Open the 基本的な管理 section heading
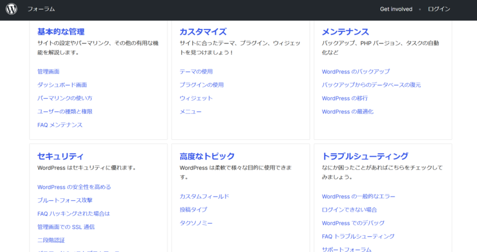 (x=61, y=31)
